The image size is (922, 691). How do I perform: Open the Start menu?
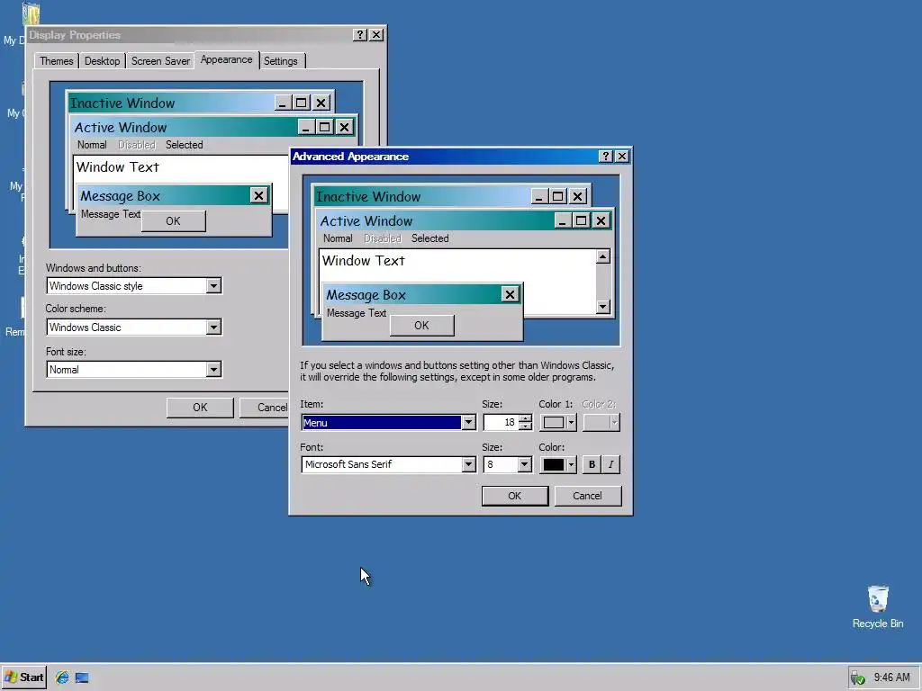coord(24,678)
